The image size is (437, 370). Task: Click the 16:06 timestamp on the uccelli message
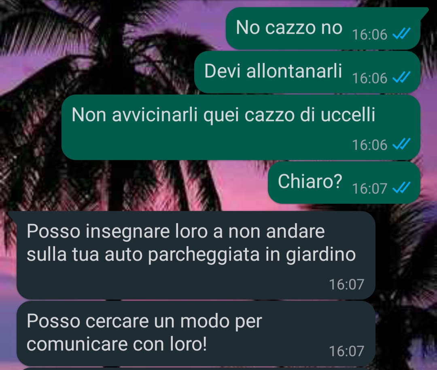point(369,145)
